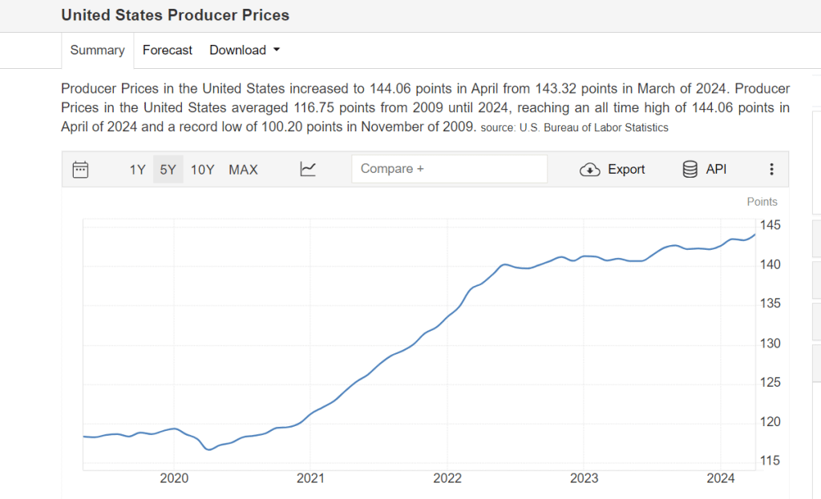The image size is (821, 499).
Task: Expand the Download dropdown menu
Action: click(237, 50)
